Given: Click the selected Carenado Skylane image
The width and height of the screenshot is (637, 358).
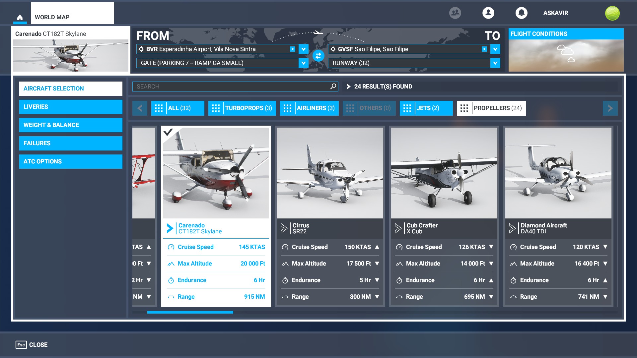Looking at the screenshot, I should 216,173.
